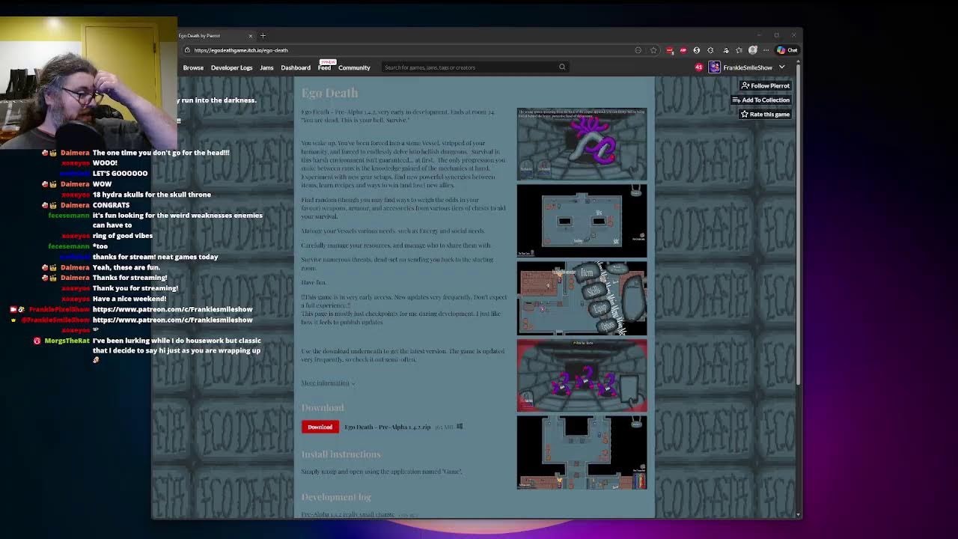Viewport: 958px width, 539px height.
Task: Open the browser extensions puzzle icon
Action: [710, 50]
